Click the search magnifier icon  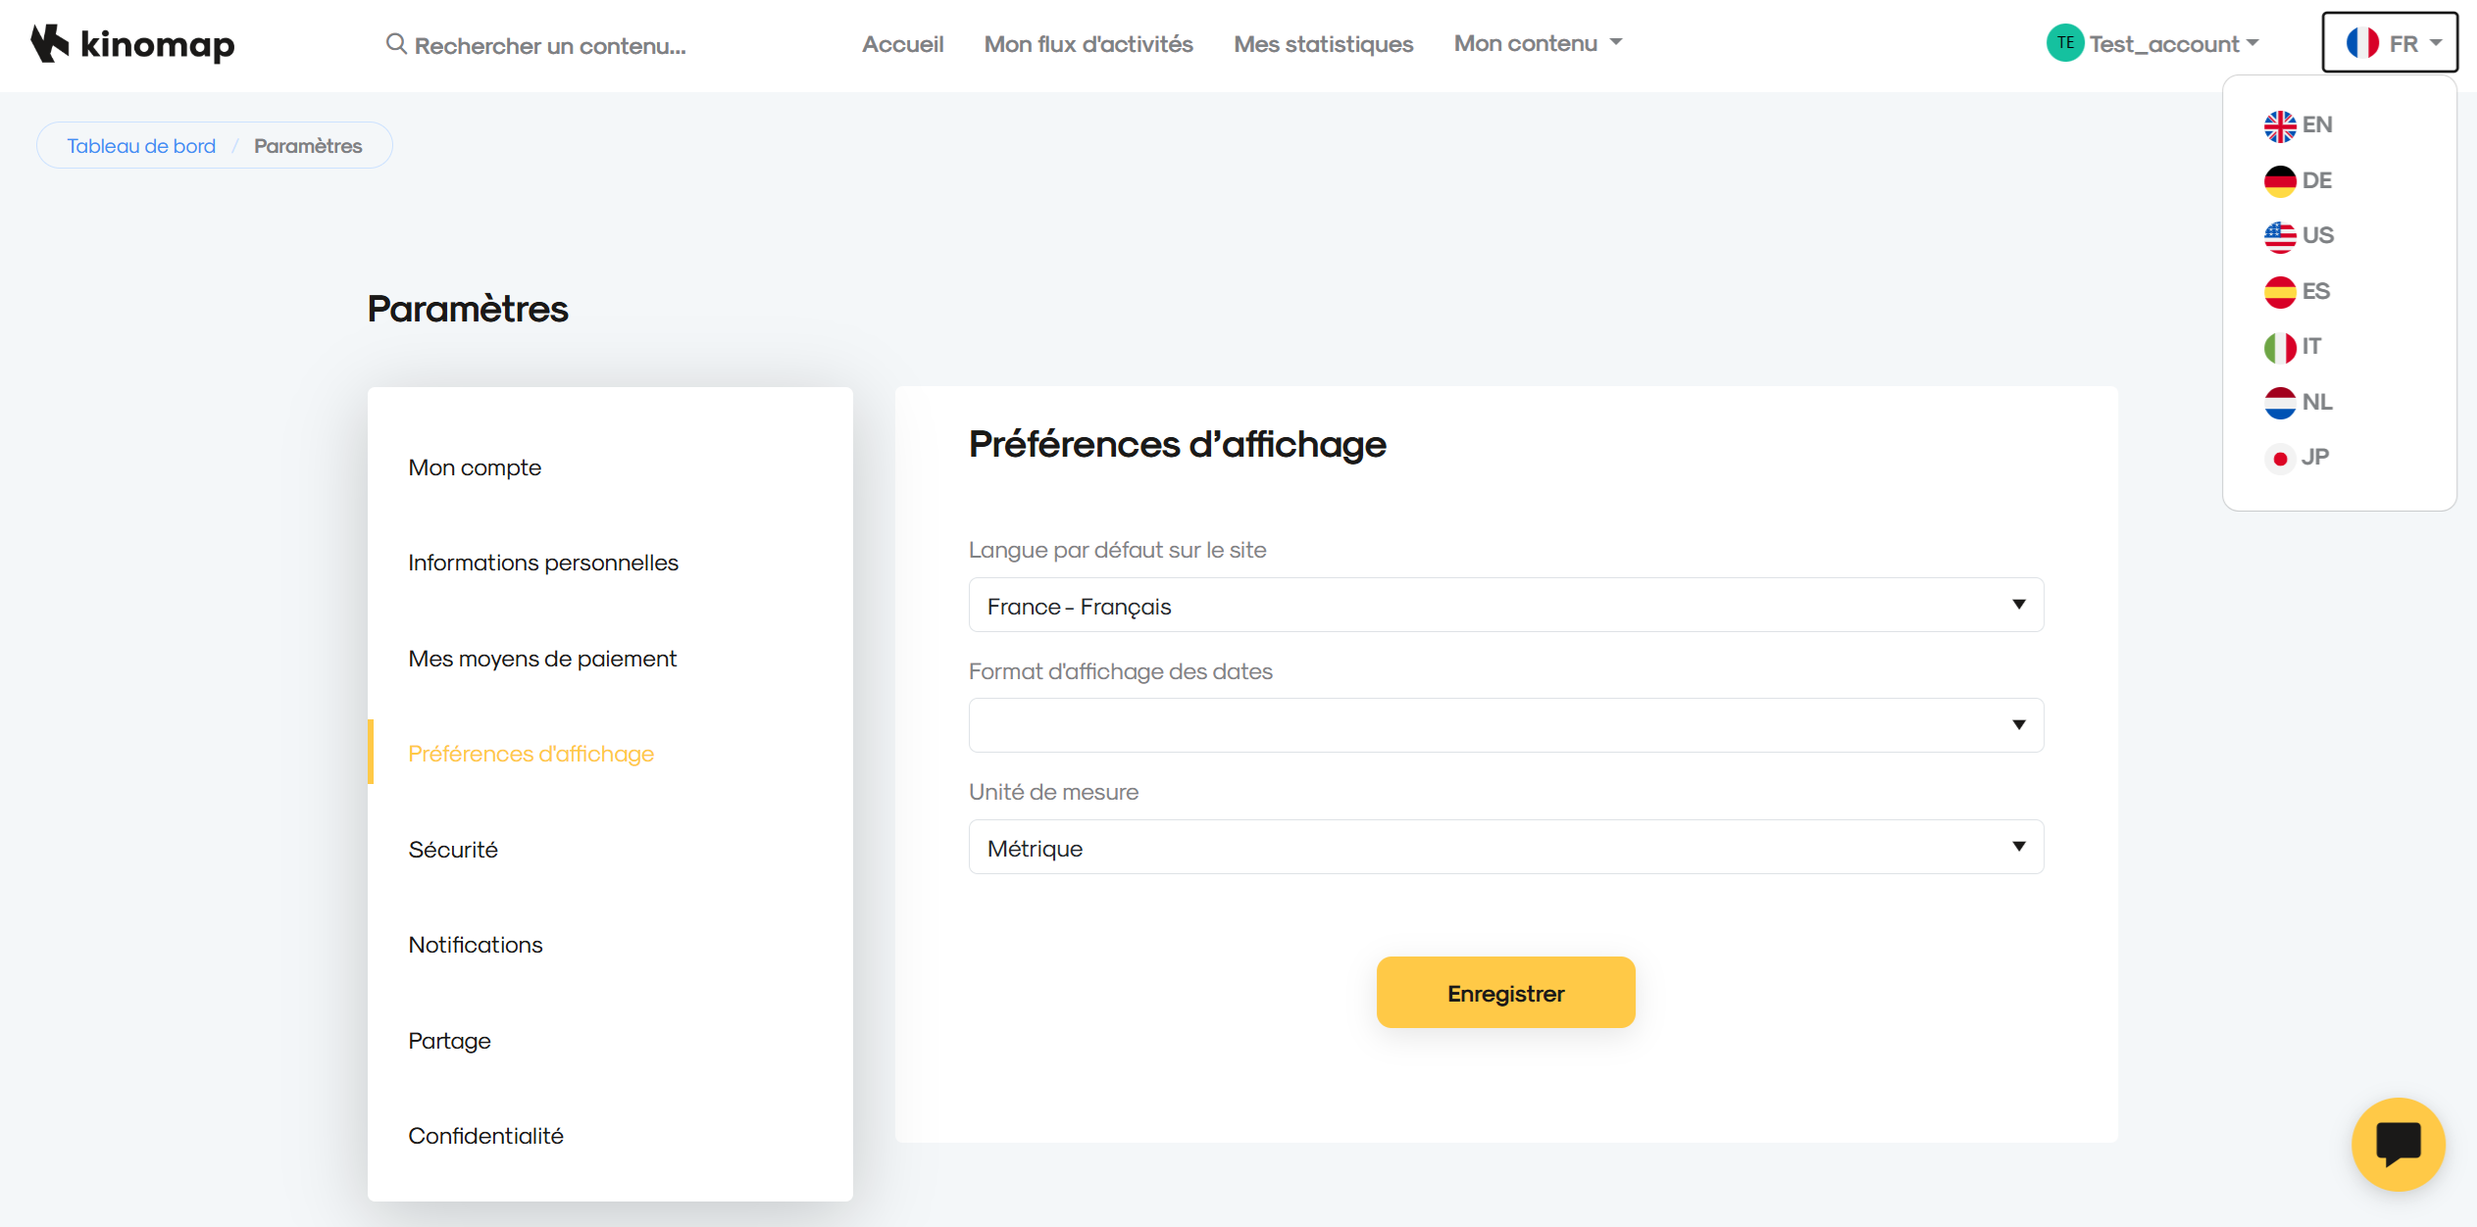click(x=396, y=44)
